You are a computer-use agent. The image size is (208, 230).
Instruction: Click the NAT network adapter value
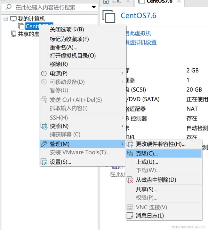coord(192,109)
